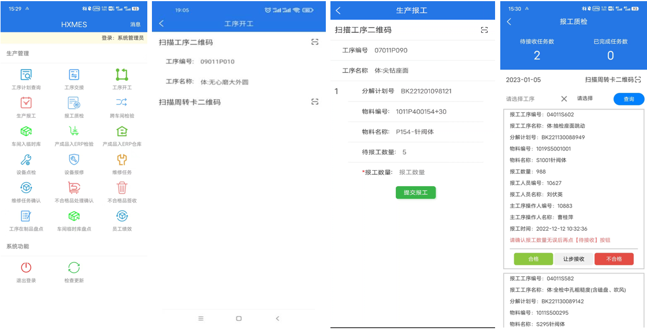Pick a date from the 2023-01-05 field
Screen dimensions: 647x331
523,80
